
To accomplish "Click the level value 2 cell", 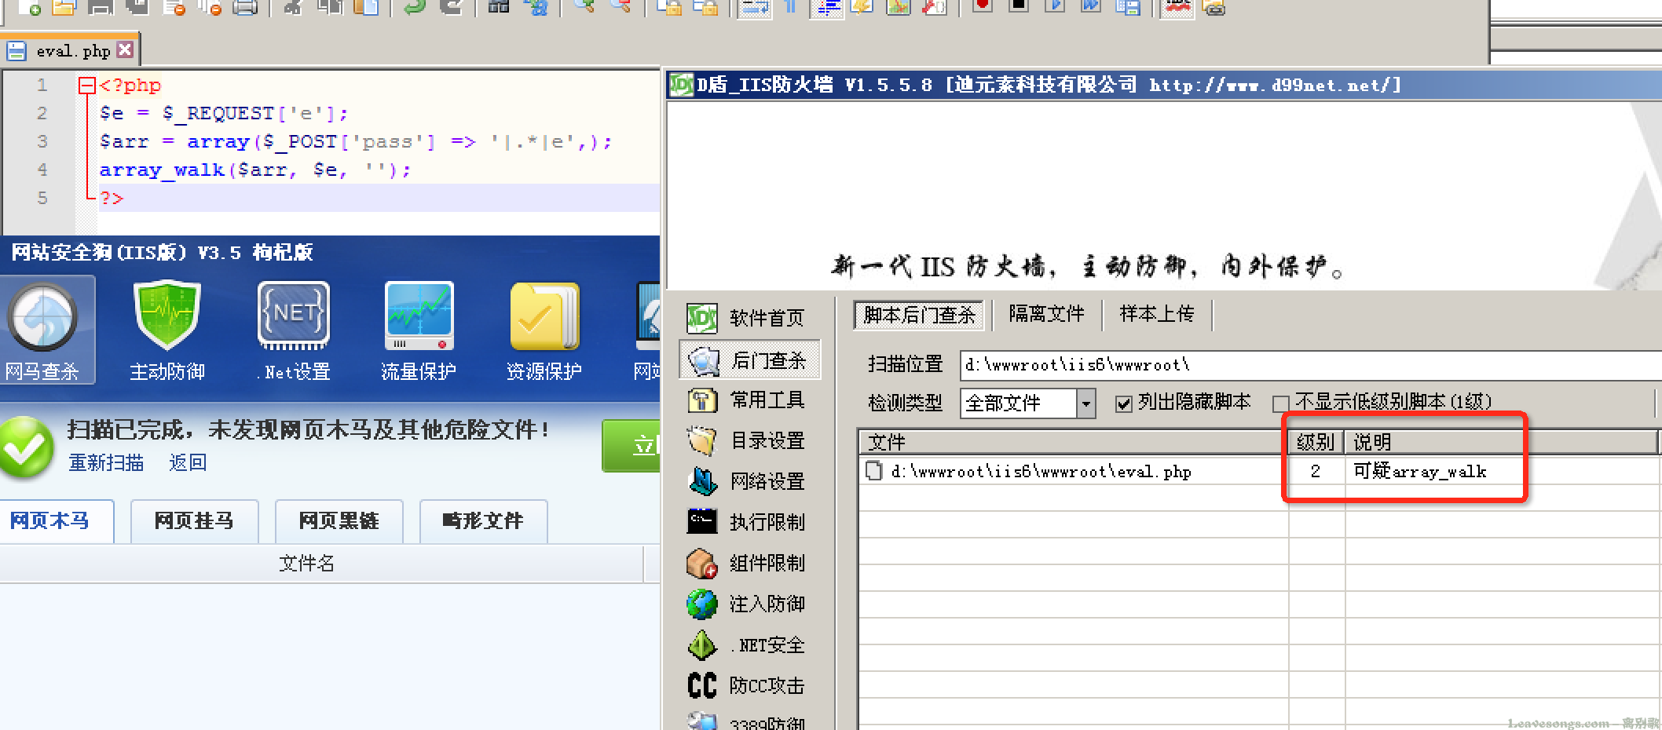I will [x=1316, y=472].
